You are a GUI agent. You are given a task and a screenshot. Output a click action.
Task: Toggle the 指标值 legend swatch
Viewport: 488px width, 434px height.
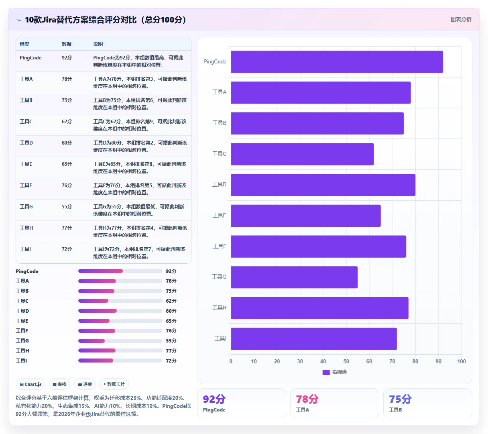pos(326,372)
